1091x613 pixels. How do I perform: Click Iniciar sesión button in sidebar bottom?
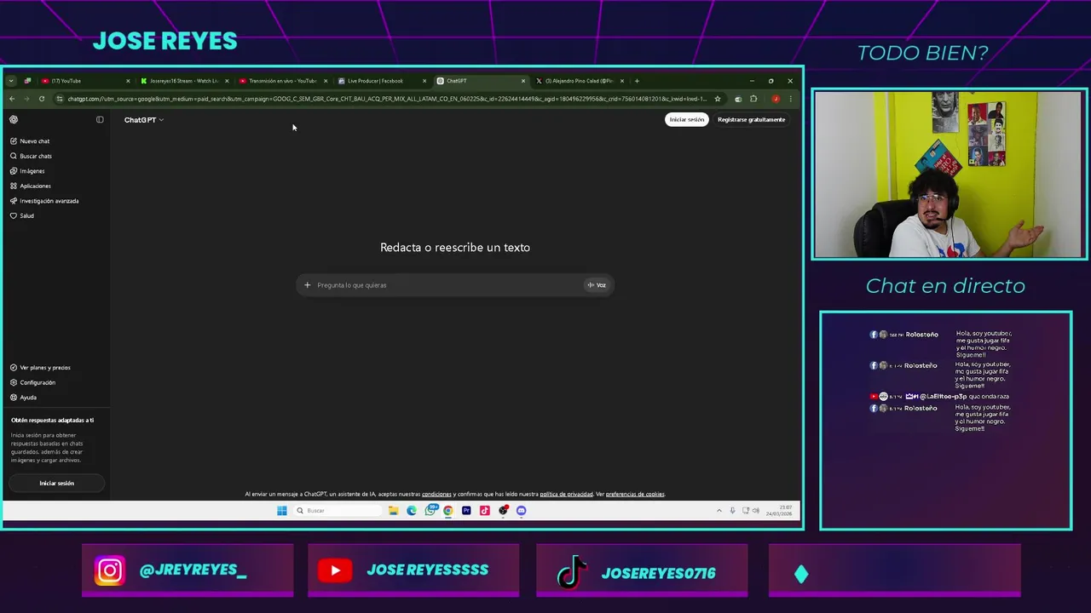(56, 484)
